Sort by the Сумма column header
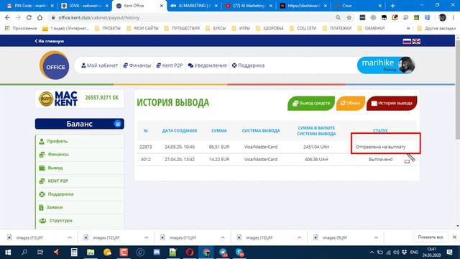Screen dimensions: 460x259 click(x=219, y=131)
